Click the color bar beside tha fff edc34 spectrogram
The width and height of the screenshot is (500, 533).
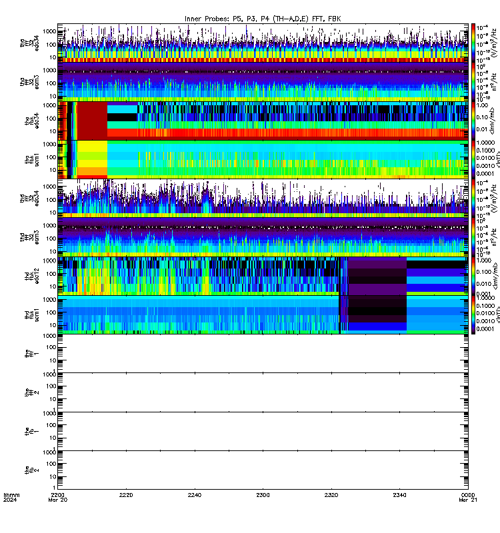[x=473, y=43]
